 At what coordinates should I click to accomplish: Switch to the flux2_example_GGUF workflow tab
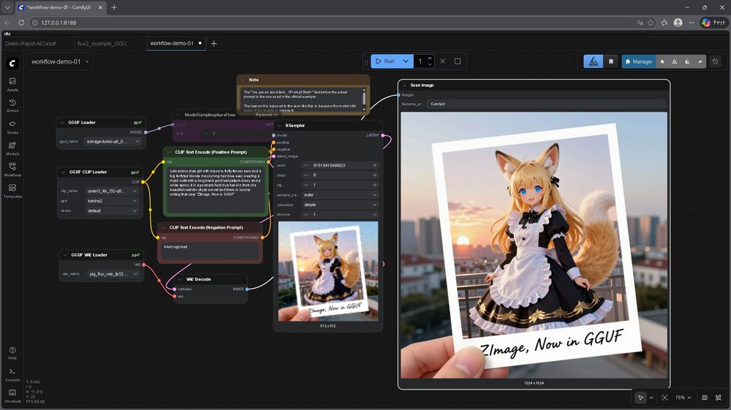(x=110, y=43)
